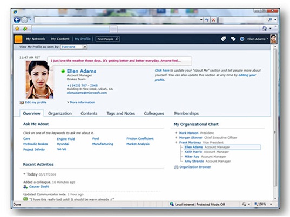Click the I Like It tag icon
The height and width of the screenshot is (217, 290).
tap(224, 39)
